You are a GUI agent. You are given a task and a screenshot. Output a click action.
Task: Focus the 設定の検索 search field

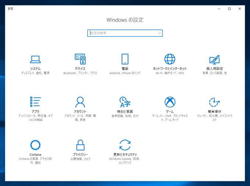click(x=125, y=33)
